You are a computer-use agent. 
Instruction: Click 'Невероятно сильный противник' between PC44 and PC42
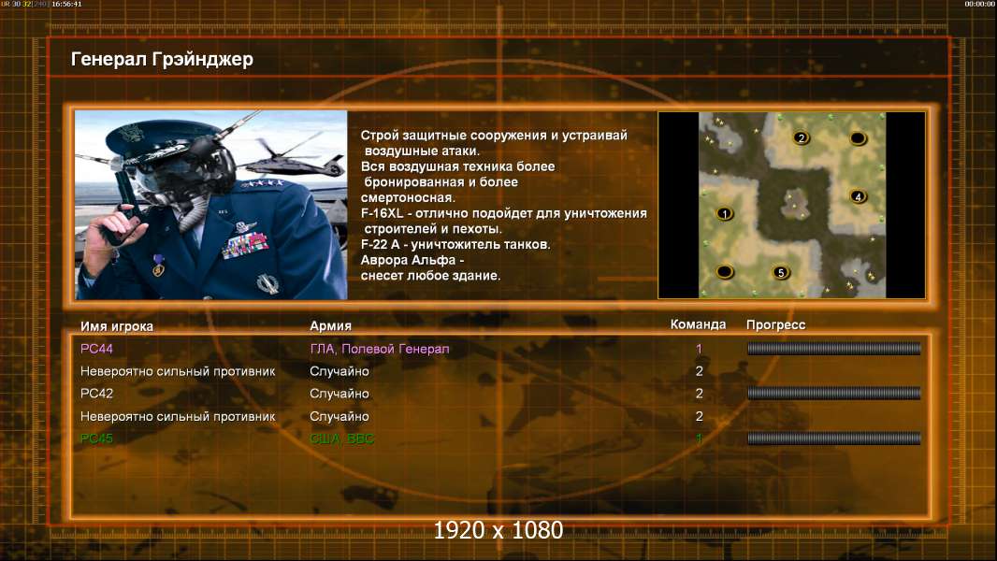tap(178, 371)
